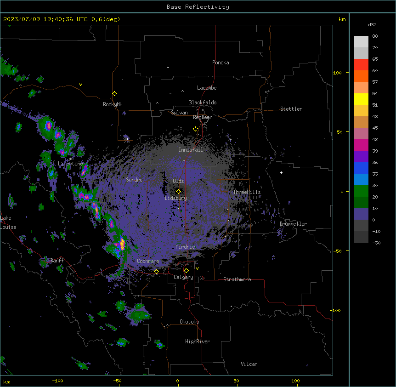Click the HighRiver label
The image size is (396, 387).
tap(198, 341)
